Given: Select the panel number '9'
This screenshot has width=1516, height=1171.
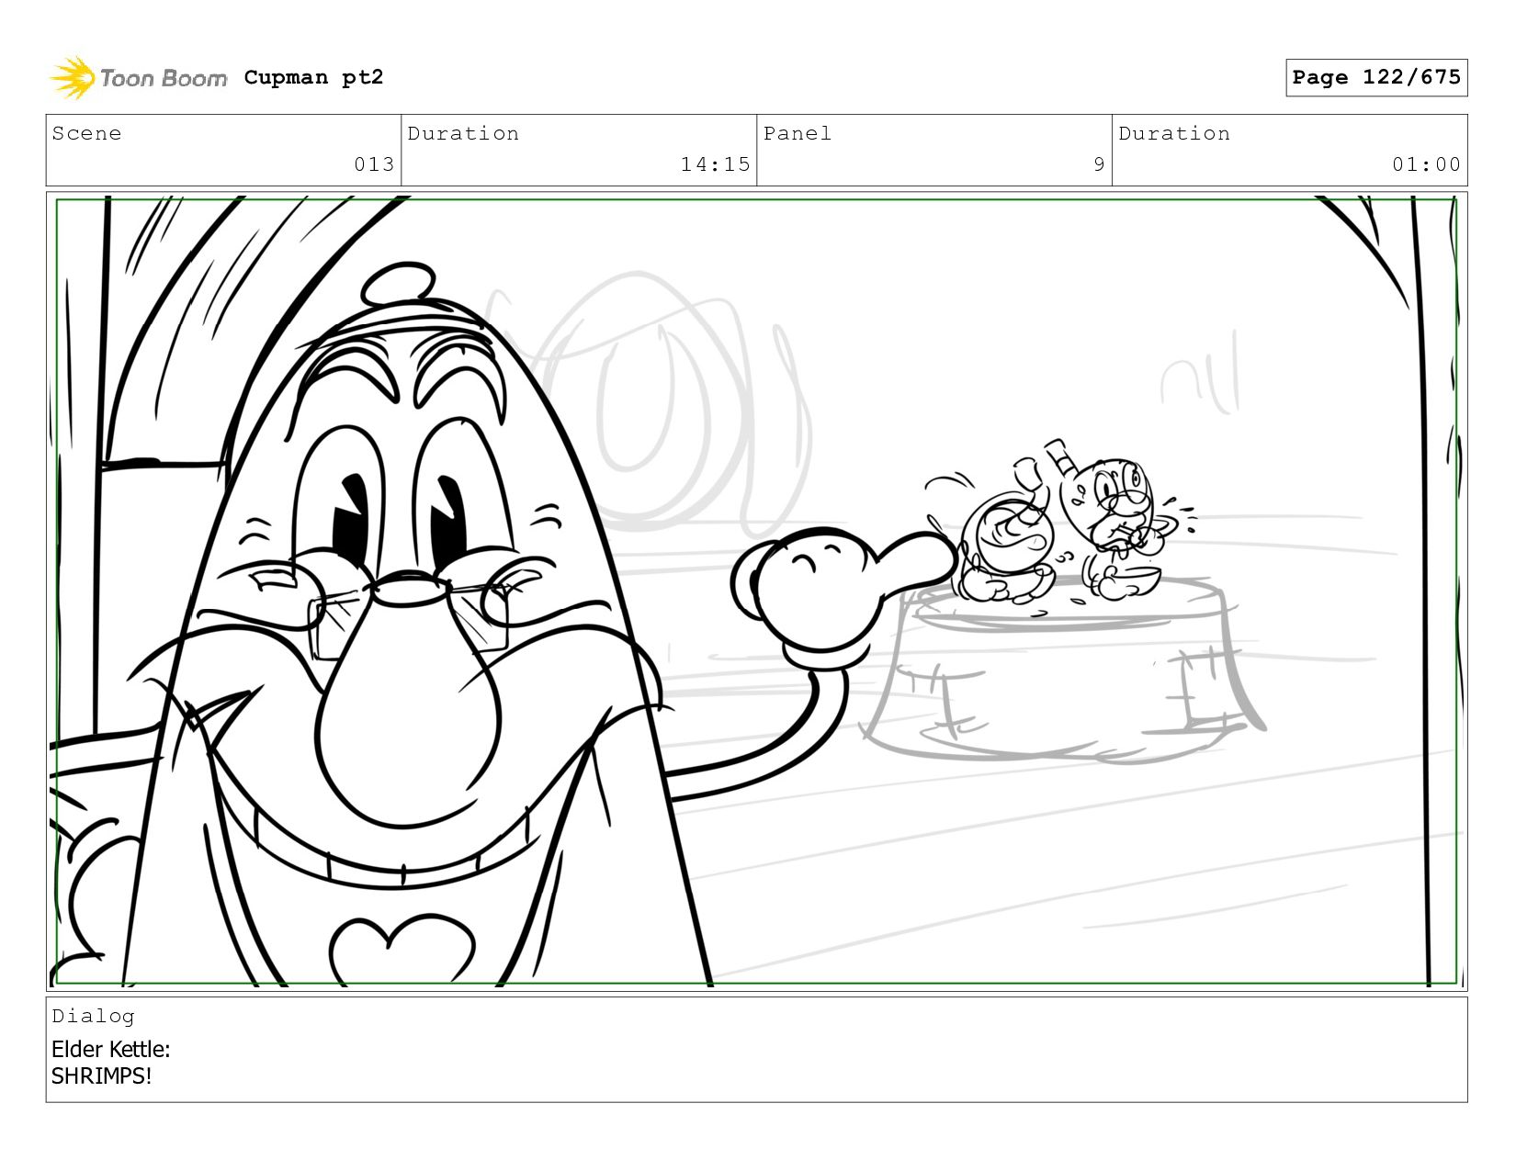Looking at the screenshot, I should (x=1099, y=164).
